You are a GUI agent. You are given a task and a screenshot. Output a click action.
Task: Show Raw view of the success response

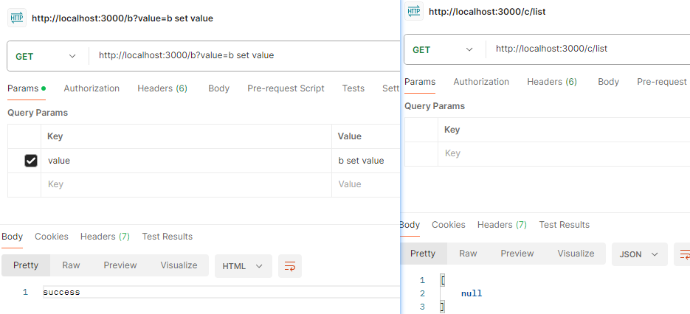71,265
